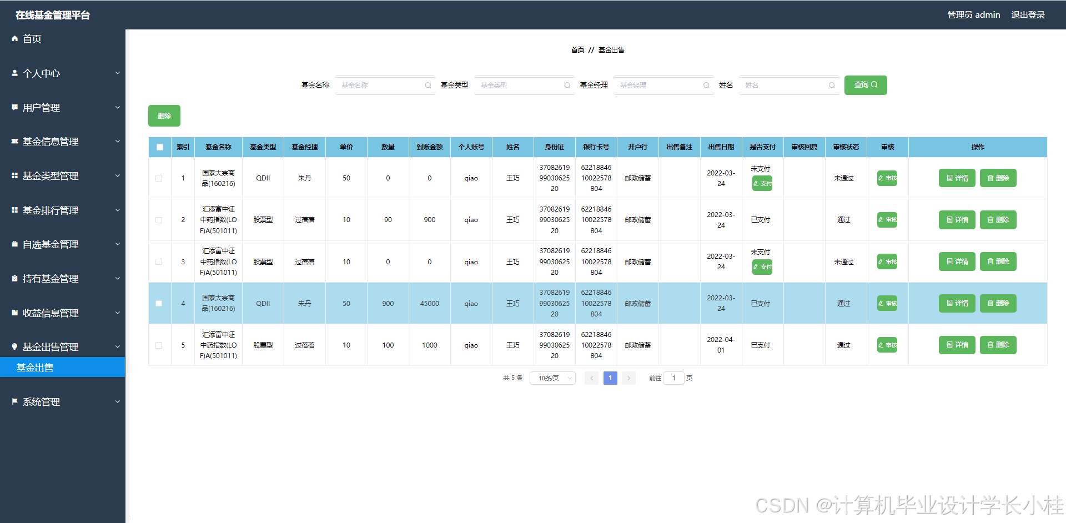This screenshot has height=523, width=1066.
Task: Click the green 查询 search button
Action: 866,85
